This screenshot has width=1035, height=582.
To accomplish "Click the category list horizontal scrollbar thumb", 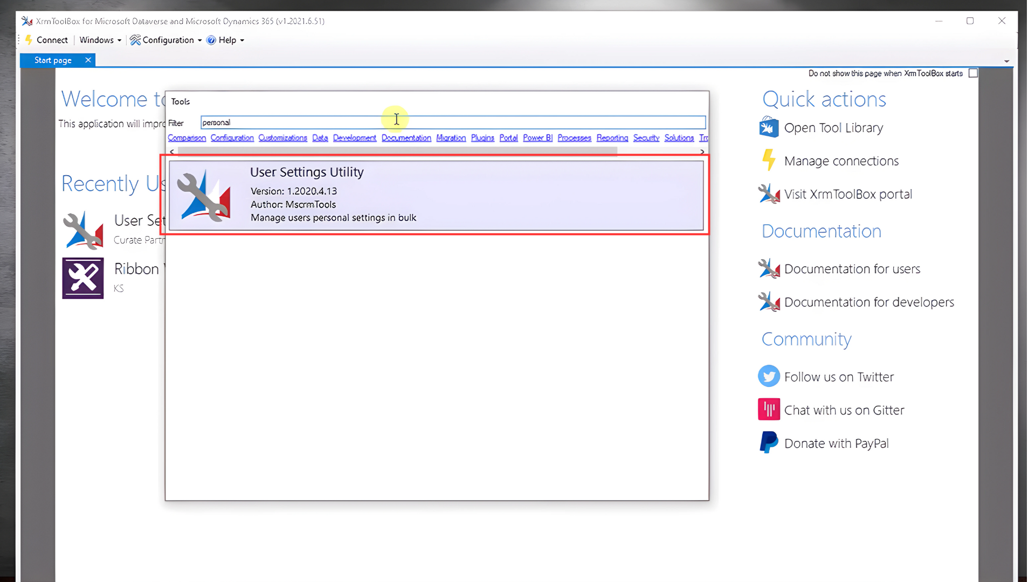I will point(397,151).
